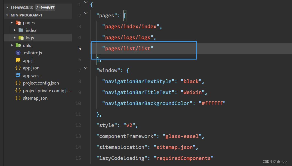Click the .eslintrc.js ESLint icon
Viewport: 292px width, 166px height.
[18, 53]
